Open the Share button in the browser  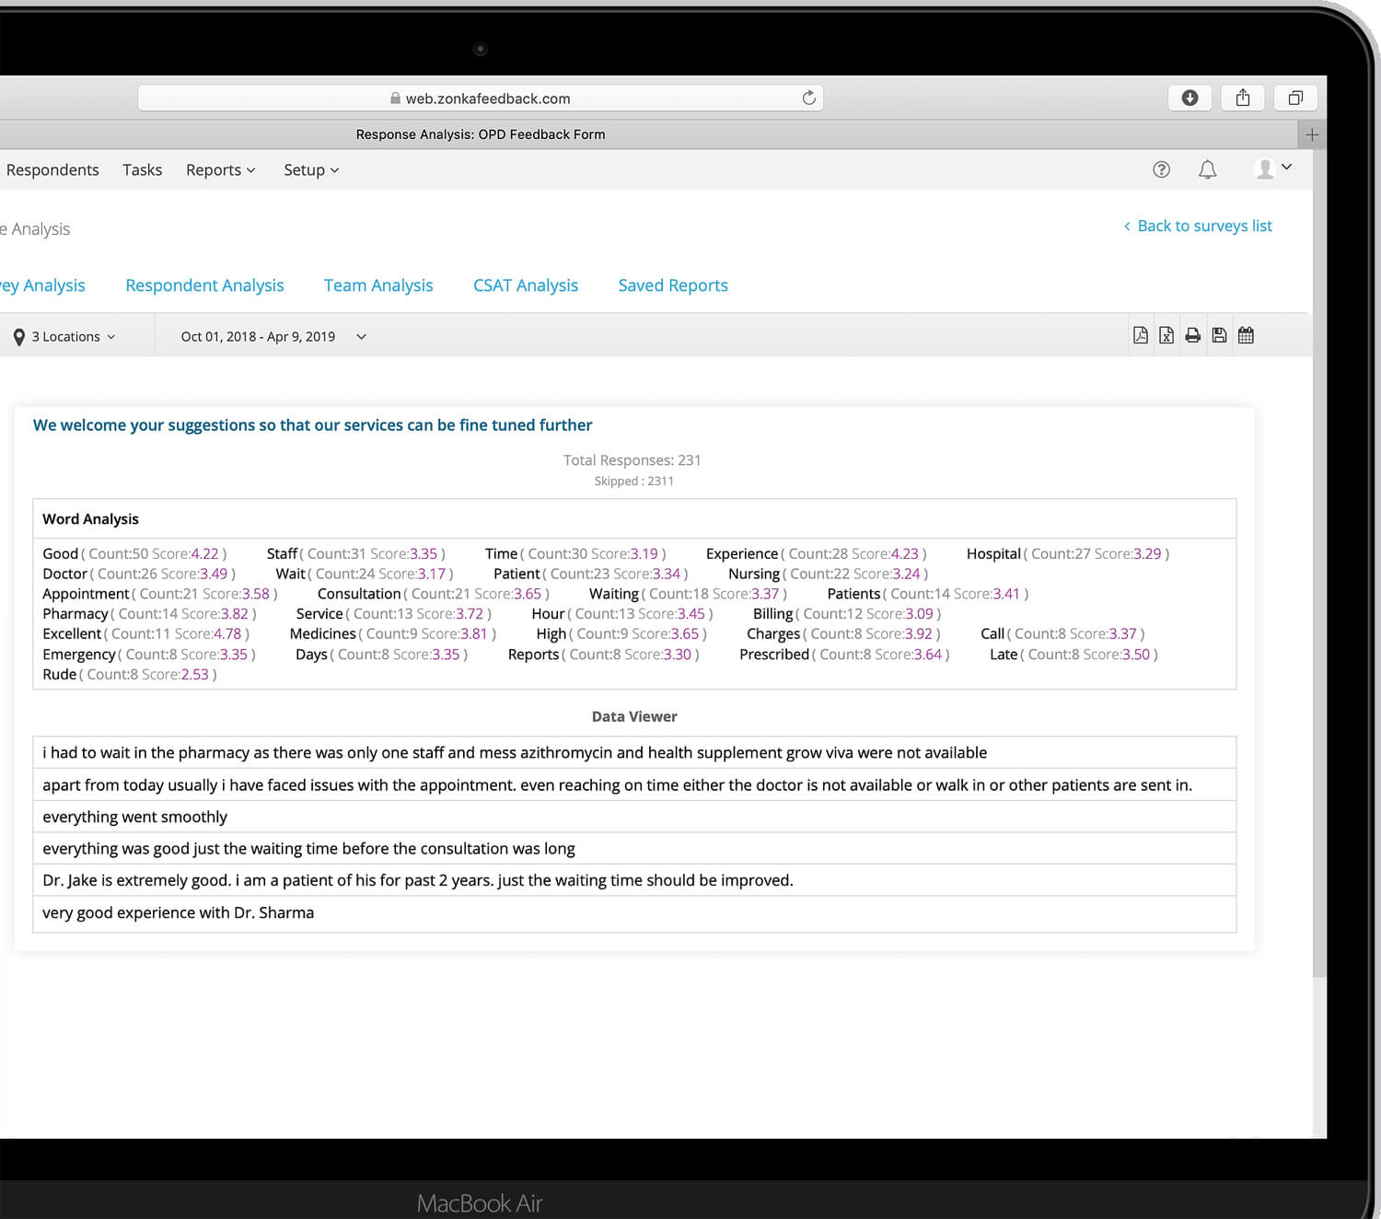(1242, 98)
